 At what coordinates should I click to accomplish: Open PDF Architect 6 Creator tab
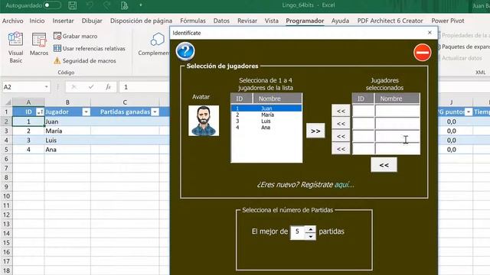(x=390, y=21)
